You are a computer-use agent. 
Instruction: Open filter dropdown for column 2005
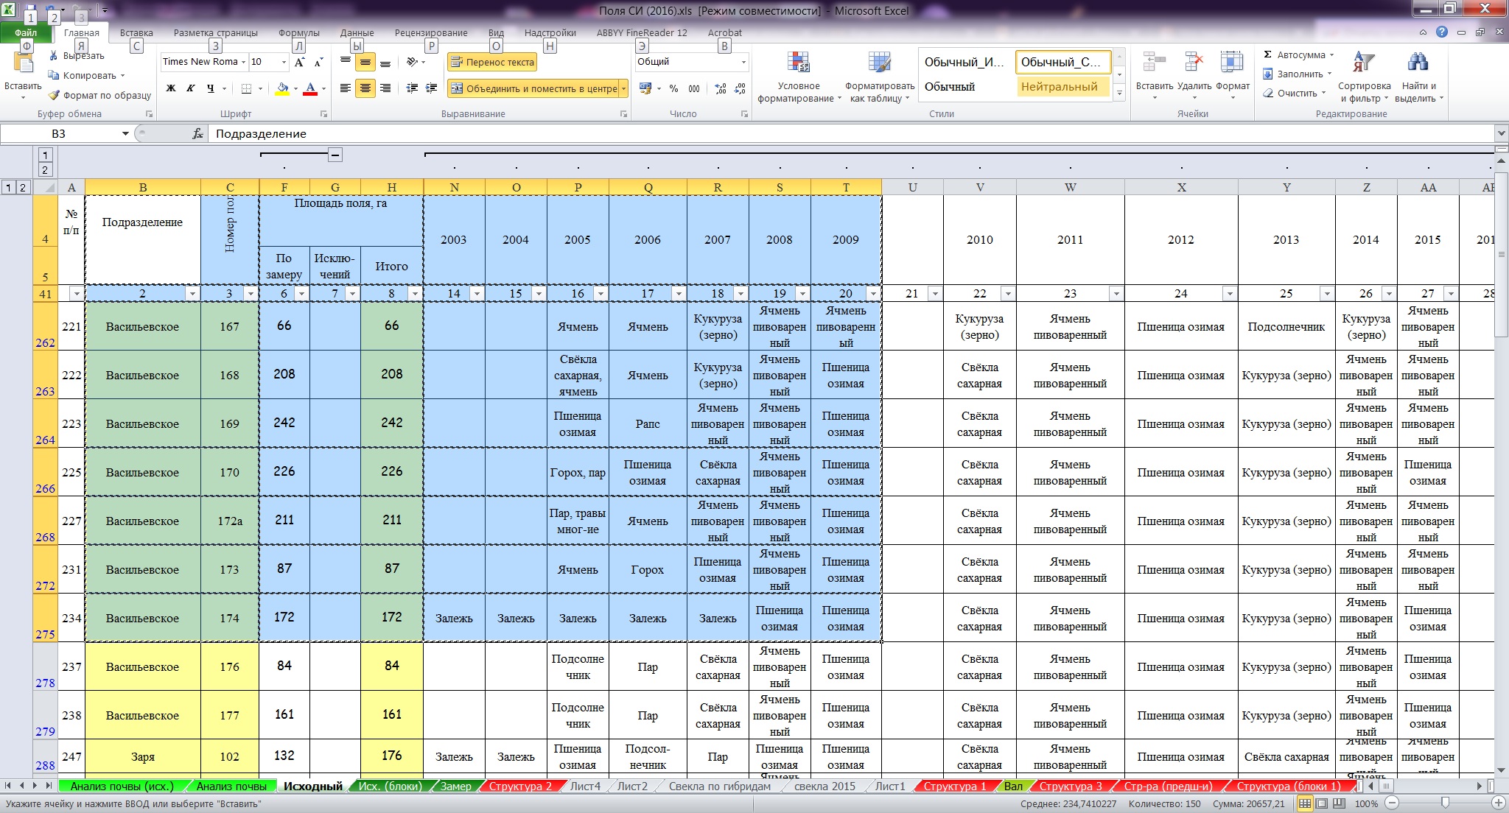[x=601, y=294]
